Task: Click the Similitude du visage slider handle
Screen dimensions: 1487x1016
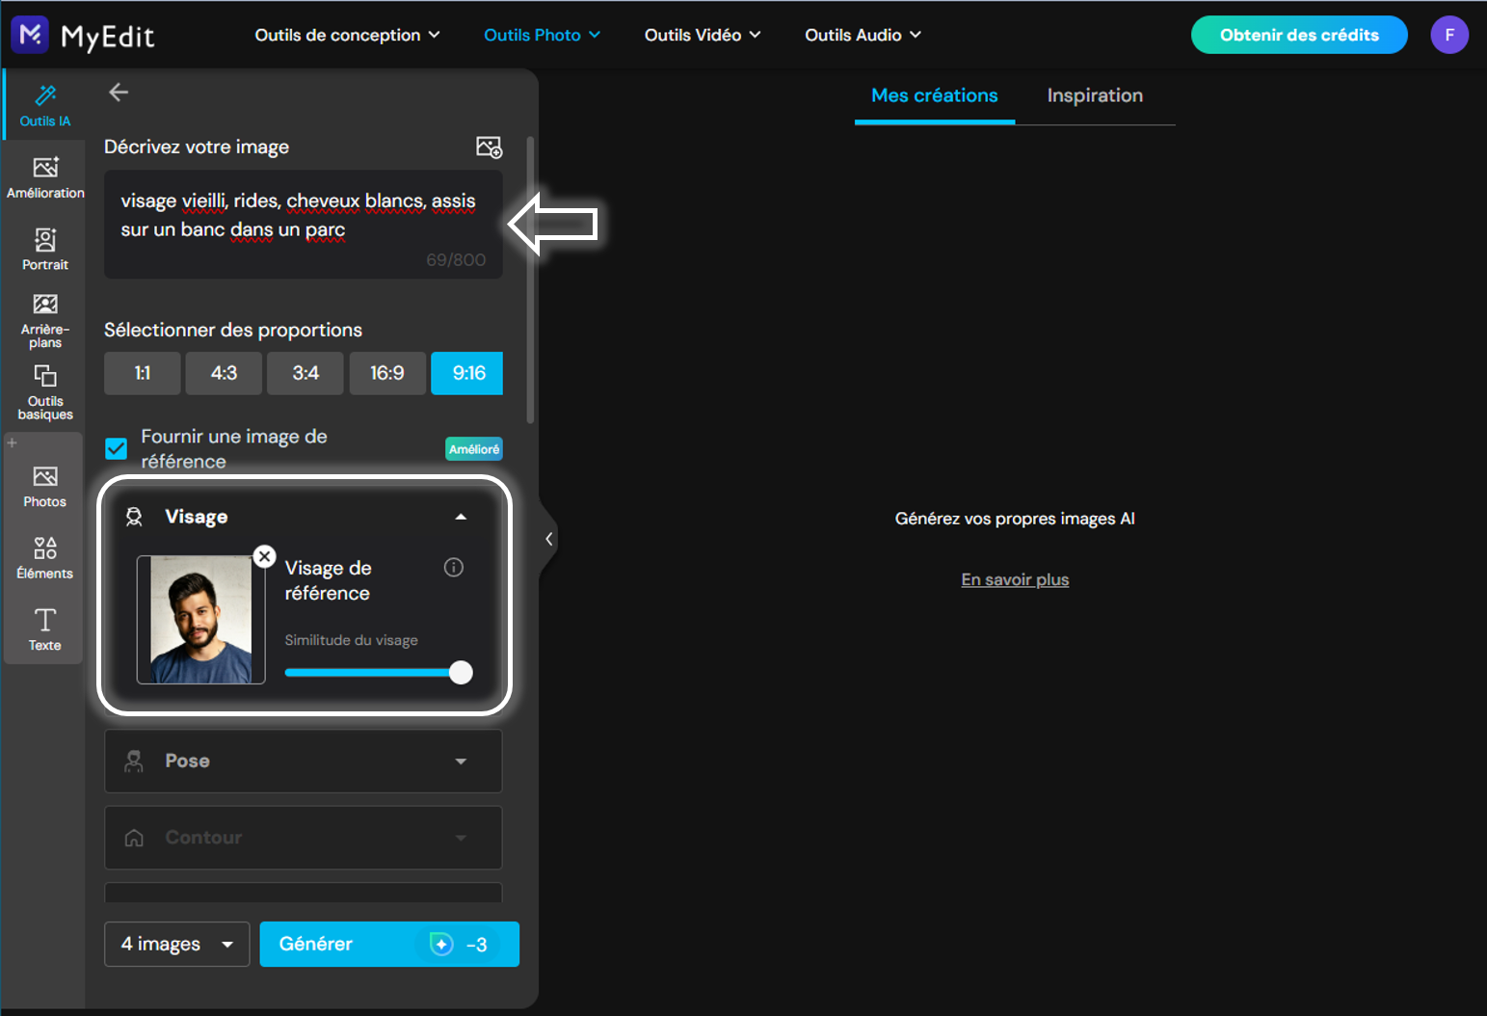Action: pos(461,673)
